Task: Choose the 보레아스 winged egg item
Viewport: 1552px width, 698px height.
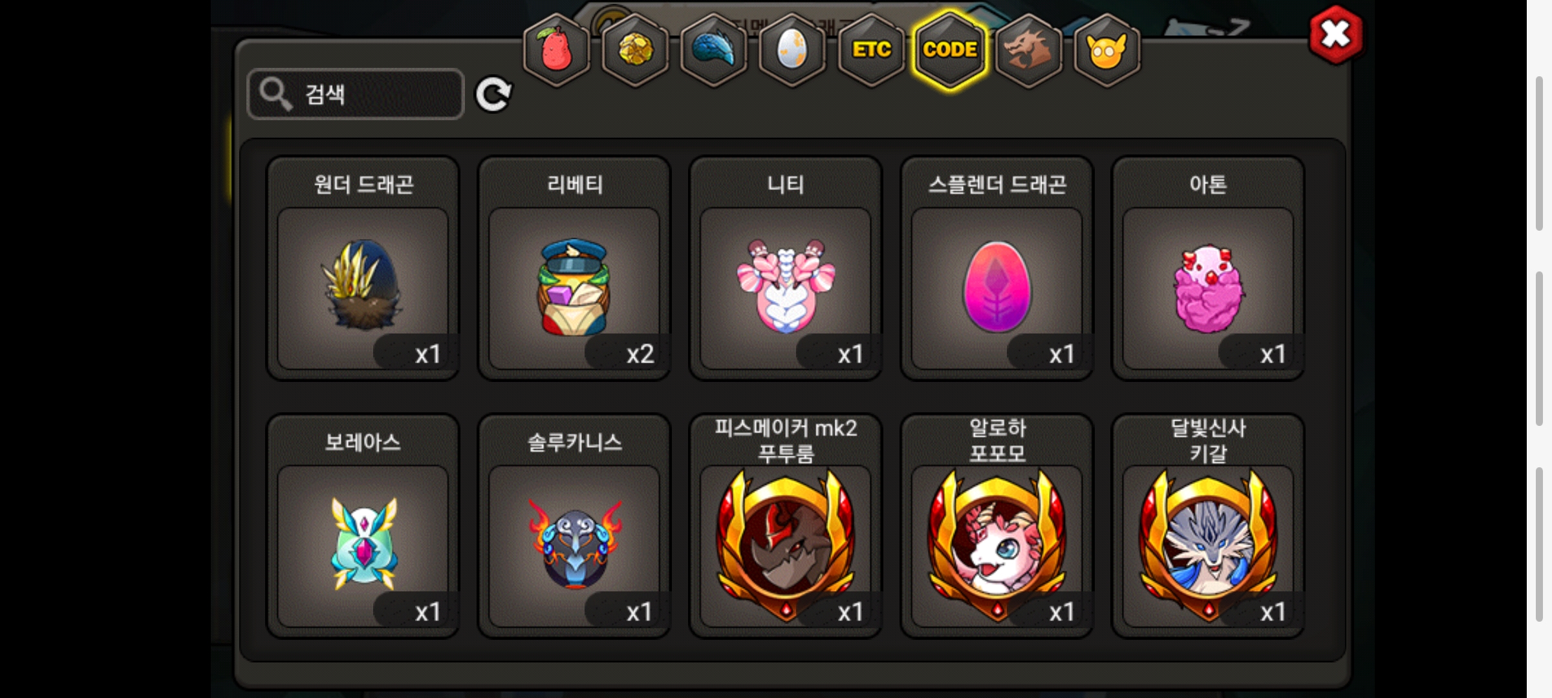Action: tap(363, 526)
